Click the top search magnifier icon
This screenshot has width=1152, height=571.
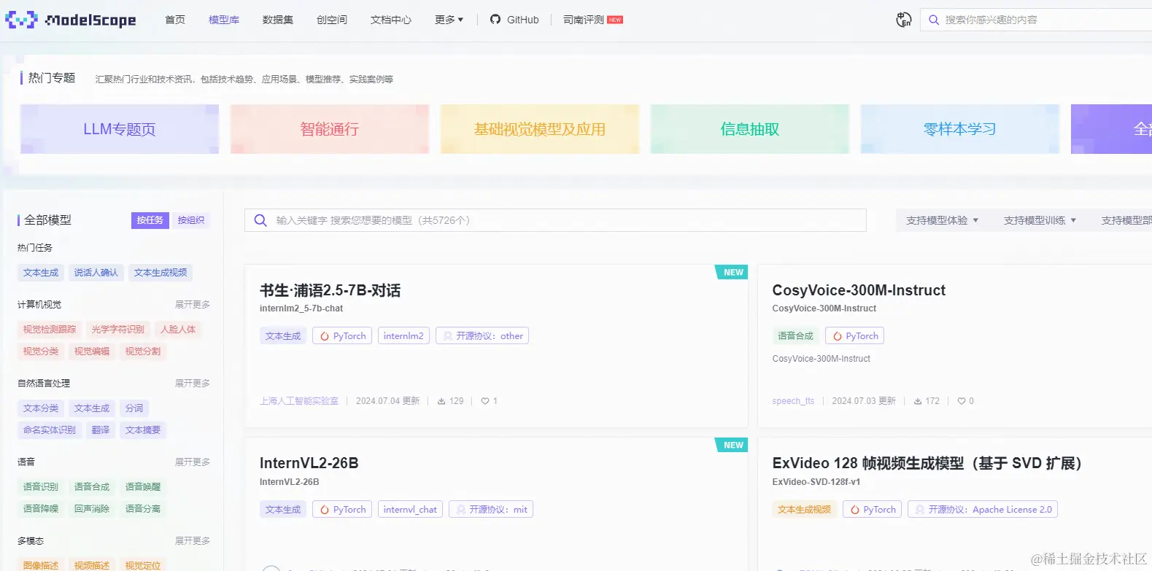933,20
